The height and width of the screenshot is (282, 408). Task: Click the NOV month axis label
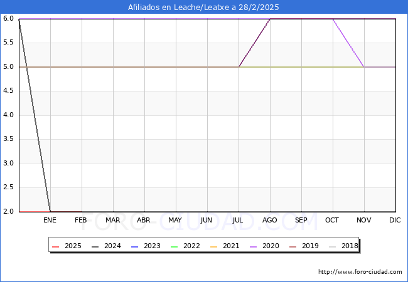click(x=364, y=220)
